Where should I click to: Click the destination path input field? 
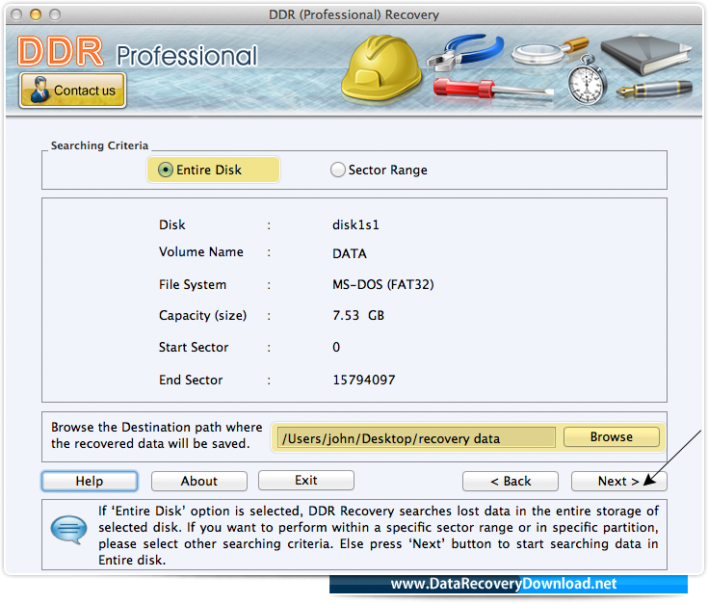[416, 438]
